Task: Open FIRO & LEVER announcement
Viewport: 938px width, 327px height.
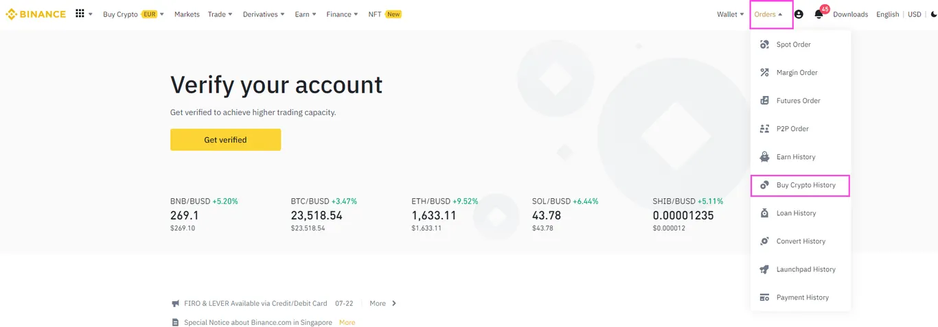Action: [x=255, y=303]
